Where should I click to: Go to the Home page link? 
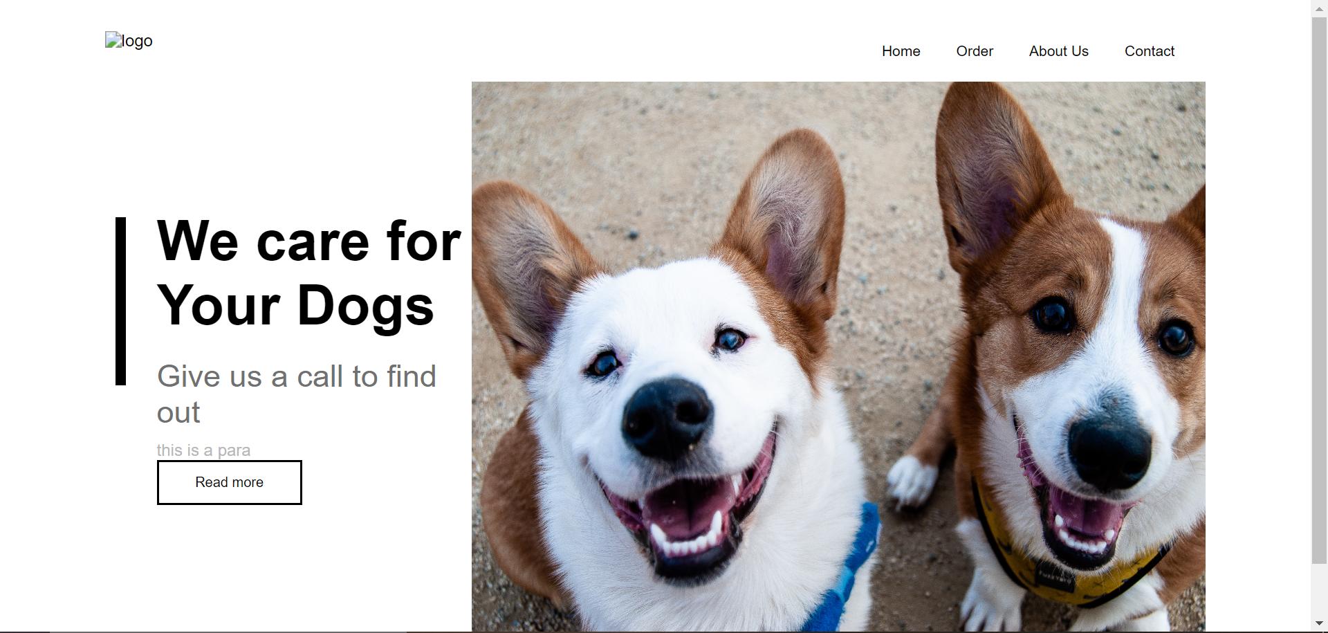[x=901, y=51]
